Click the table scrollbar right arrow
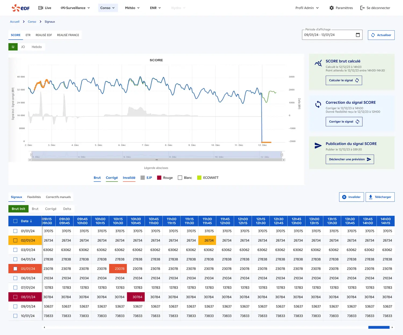Viewport: 403px width, 335px height. click(x=392, y=327)
